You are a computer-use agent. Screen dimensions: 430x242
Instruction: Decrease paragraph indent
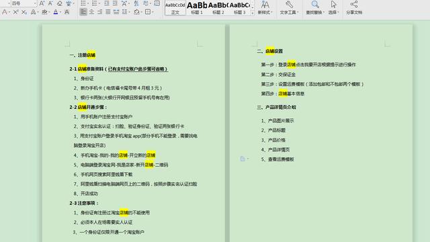[x=107, y=3]
